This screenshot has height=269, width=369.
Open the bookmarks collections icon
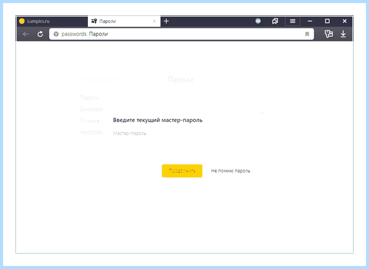tap(275, 21)
